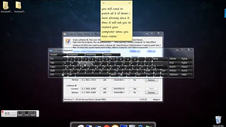Image resolution: width=226 pixels, height=127 pixels.
Task: Click the Windows logo key on keyboard
Action: 63,75
